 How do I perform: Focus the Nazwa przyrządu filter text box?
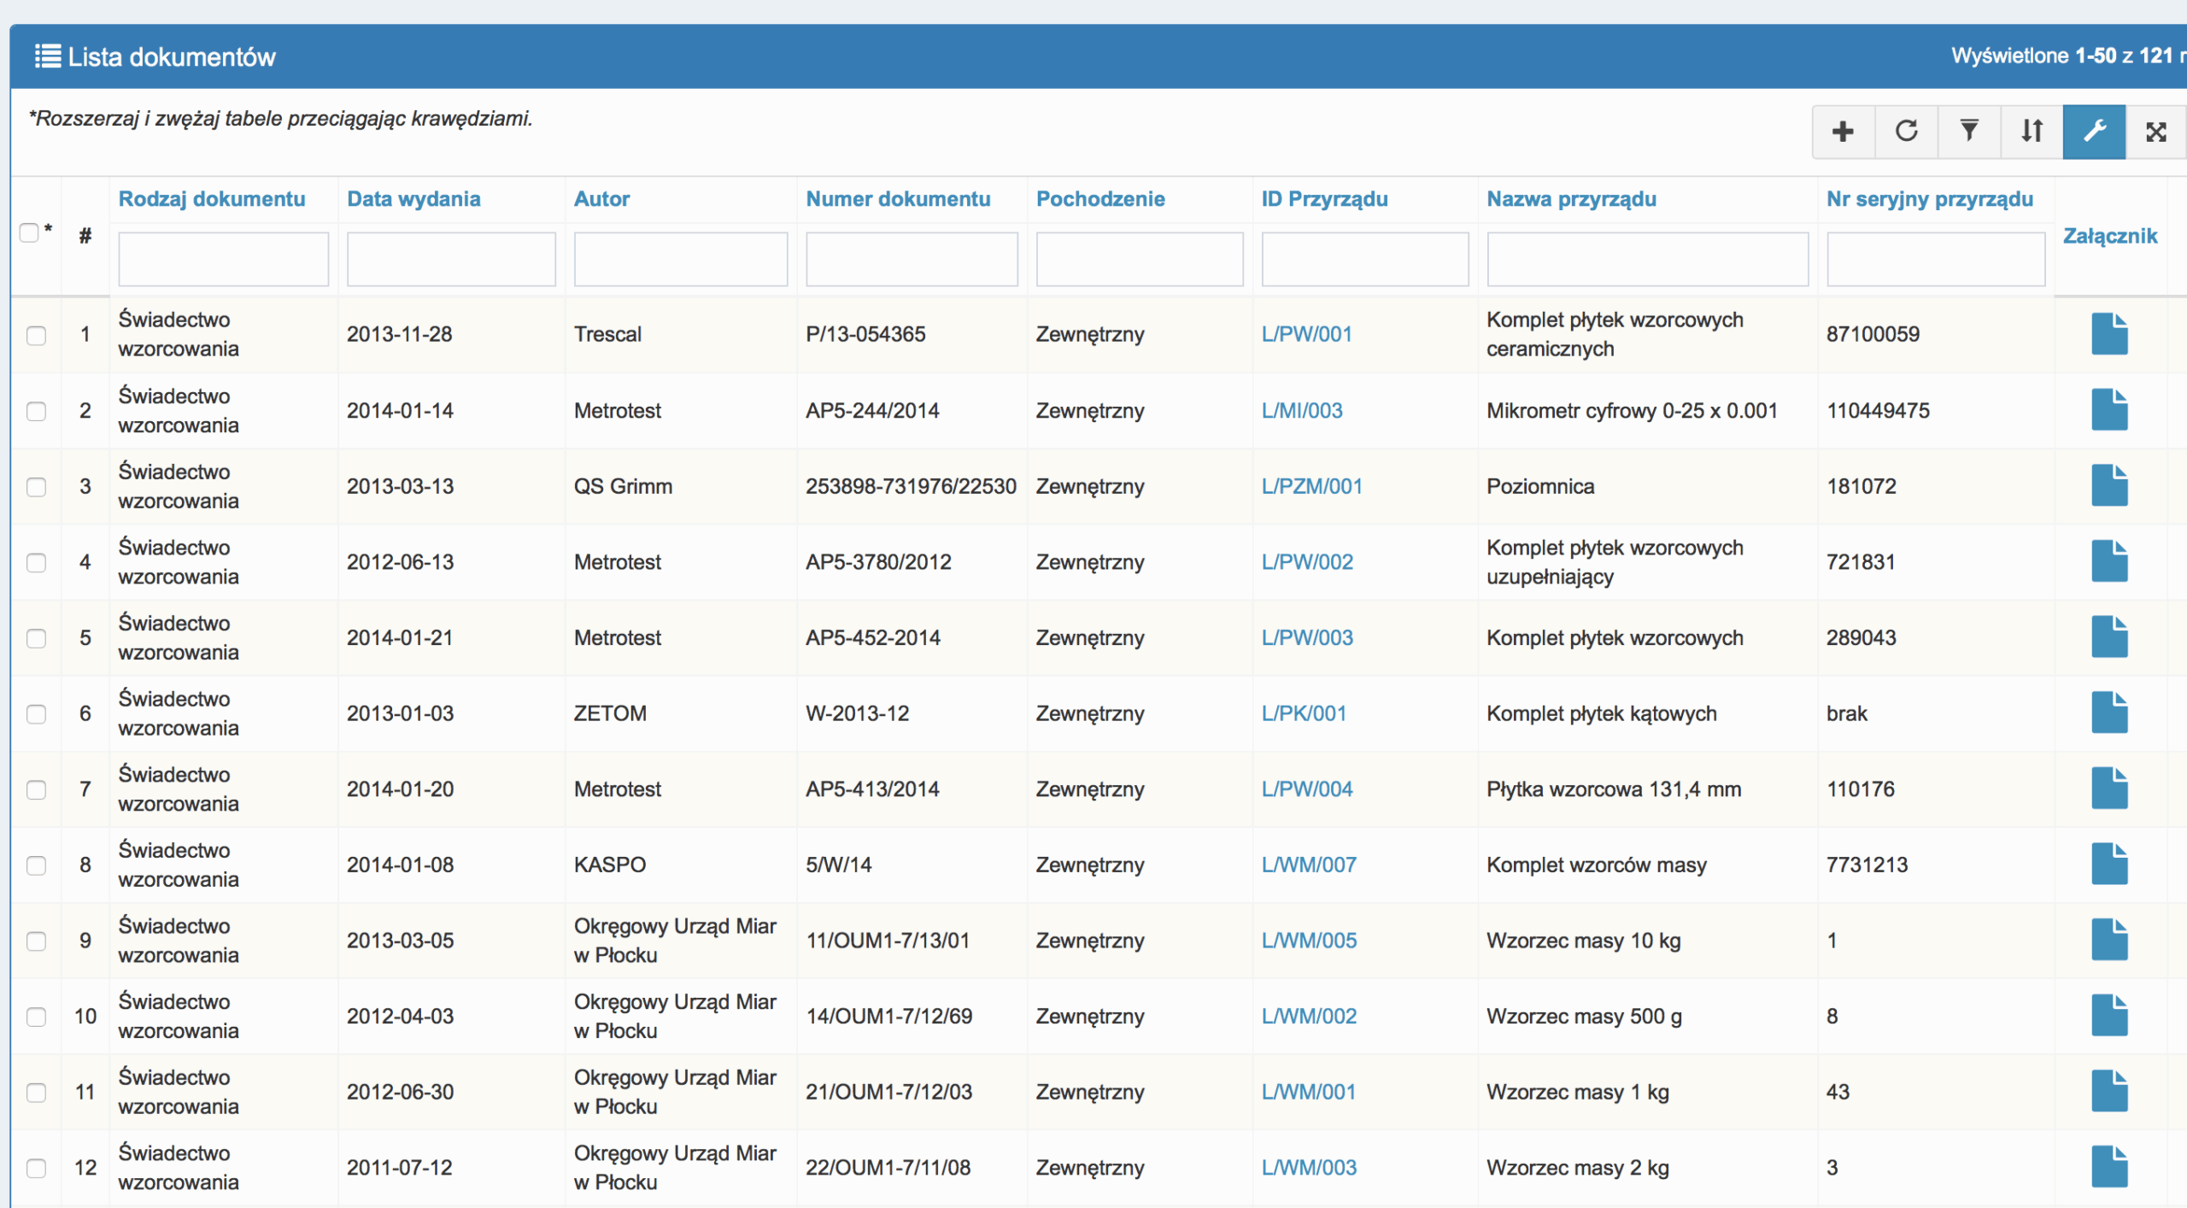coord(1646,259)
